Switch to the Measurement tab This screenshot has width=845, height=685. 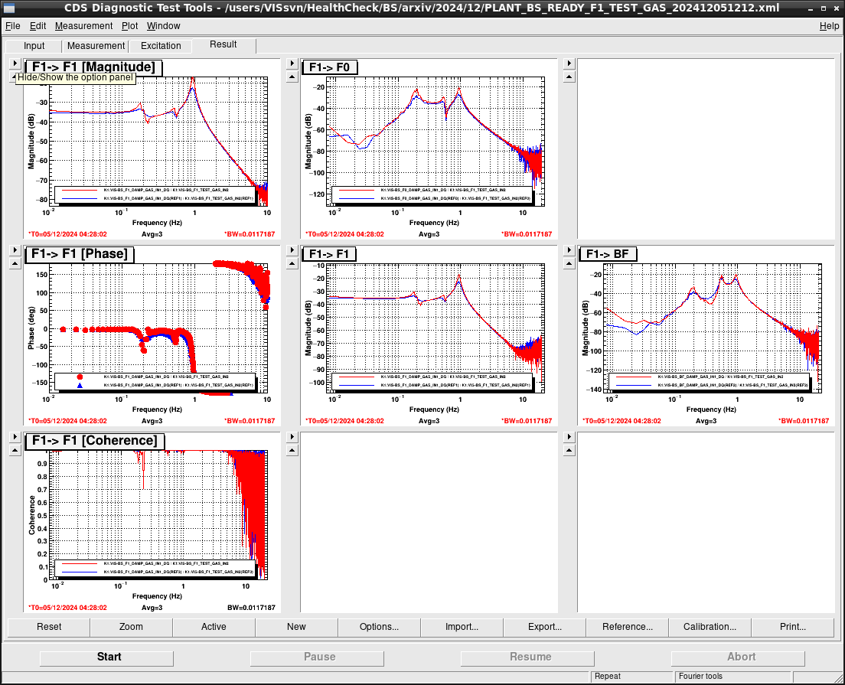(x=96, y=46)
